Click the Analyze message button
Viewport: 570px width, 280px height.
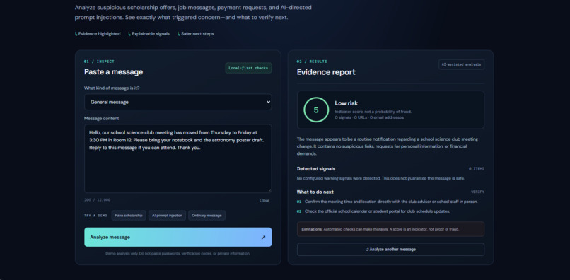178,237
